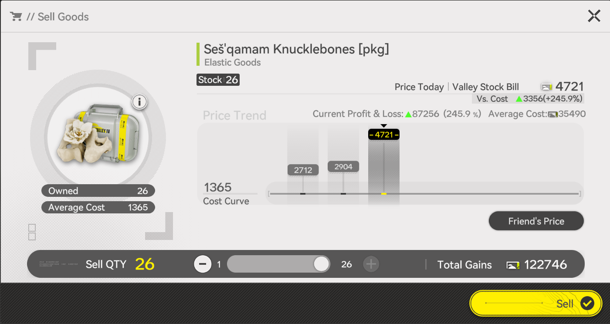This screenshot has height=324, width=610.
Task: Click the Average Cost currency icon
Action: 553,115
